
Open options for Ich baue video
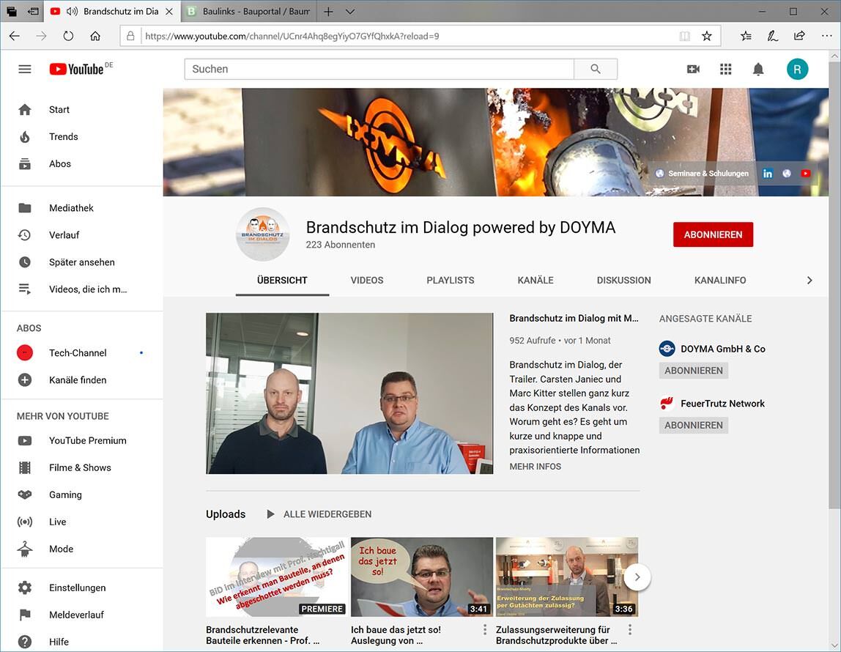[485, 629]
